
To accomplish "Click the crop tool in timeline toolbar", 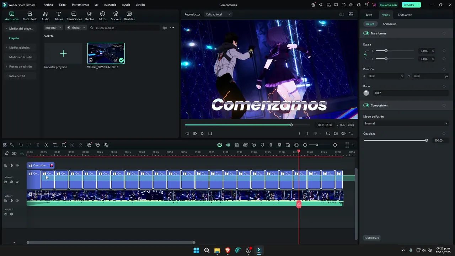I will pos(64,145).
